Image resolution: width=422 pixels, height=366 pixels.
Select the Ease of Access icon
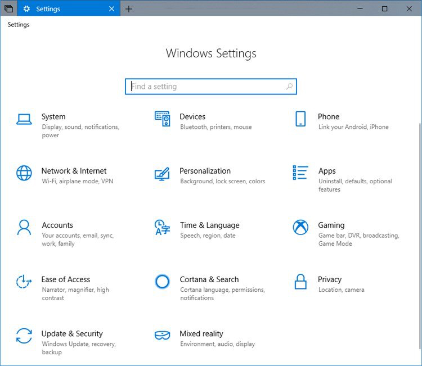pyautogui.click(x=24, y=281)
